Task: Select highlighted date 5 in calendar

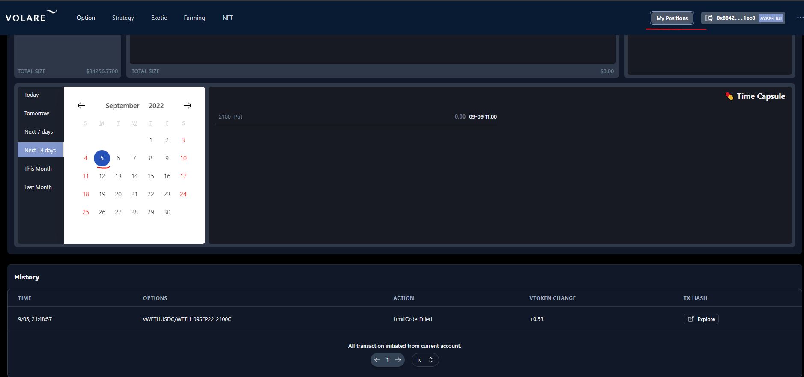Action: (x=102, y=158)
